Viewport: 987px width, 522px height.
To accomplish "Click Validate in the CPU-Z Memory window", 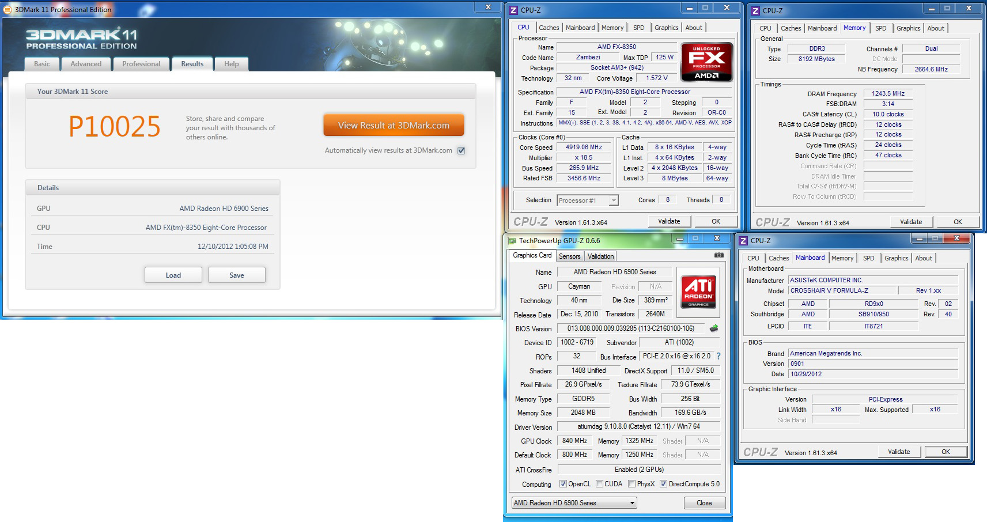I will point(911,222).
